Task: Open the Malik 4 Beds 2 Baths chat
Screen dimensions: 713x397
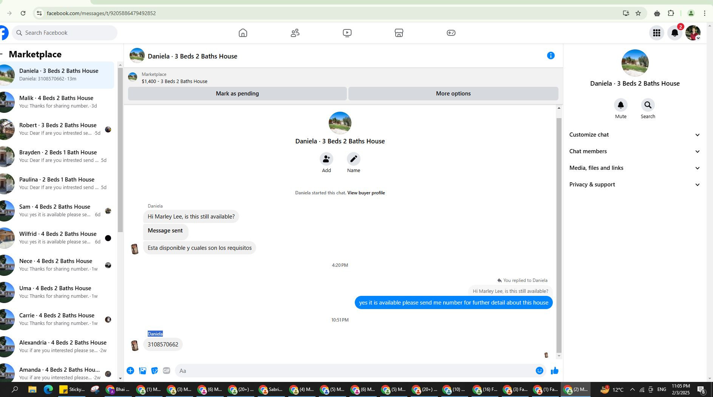Action: [x=57, y=102]
